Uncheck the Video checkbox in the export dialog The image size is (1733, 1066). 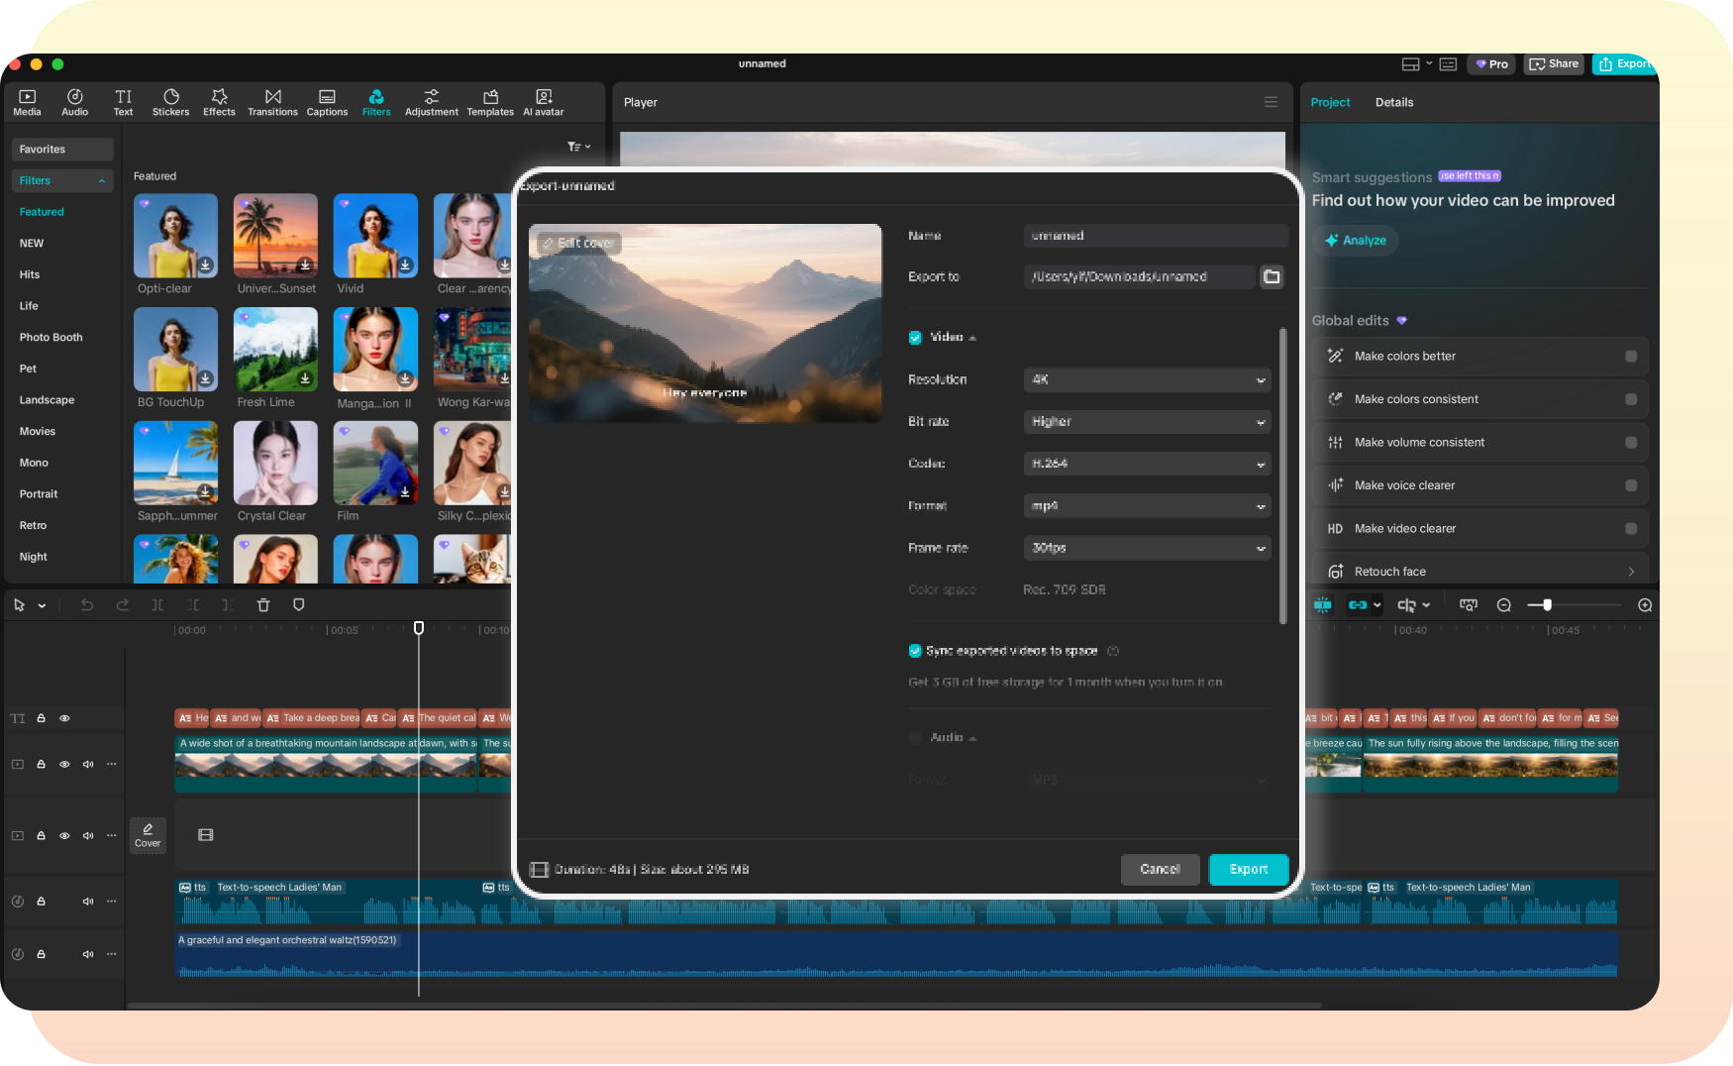[915, 337]
